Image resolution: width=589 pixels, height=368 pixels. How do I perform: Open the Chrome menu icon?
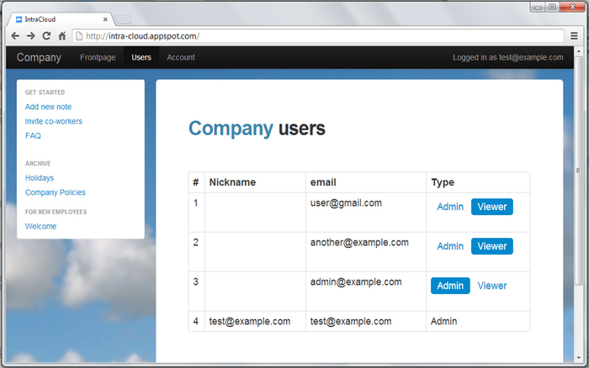click(575, 36)
